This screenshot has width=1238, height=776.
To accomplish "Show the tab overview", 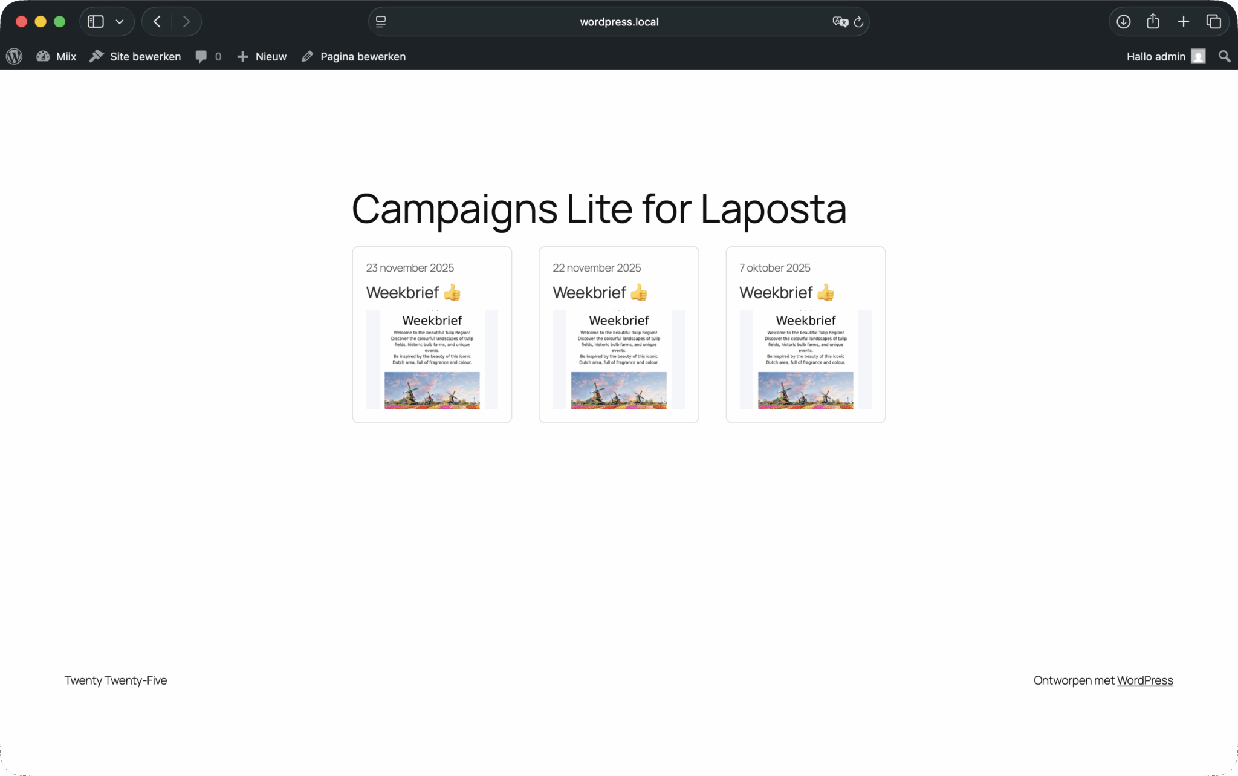I will click(1213, 22).
